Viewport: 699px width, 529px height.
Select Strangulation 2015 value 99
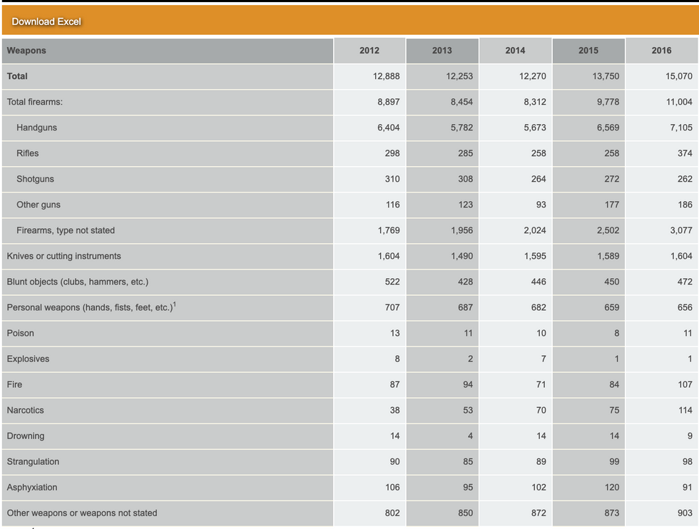(614, 462)
